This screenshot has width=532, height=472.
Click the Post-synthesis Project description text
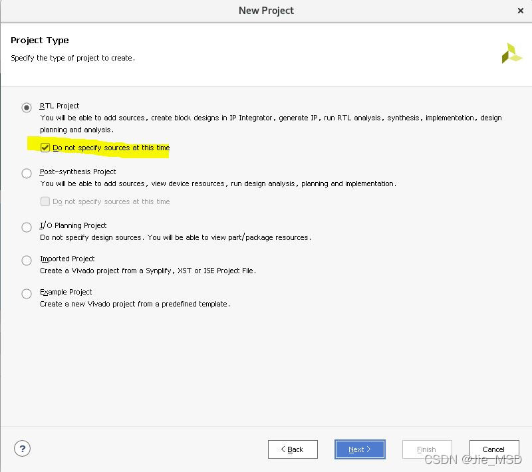[x=218, y=183]
